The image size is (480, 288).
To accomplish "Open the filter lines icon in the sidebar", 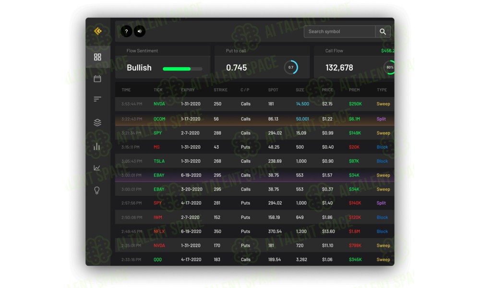I will pos(97,99).
